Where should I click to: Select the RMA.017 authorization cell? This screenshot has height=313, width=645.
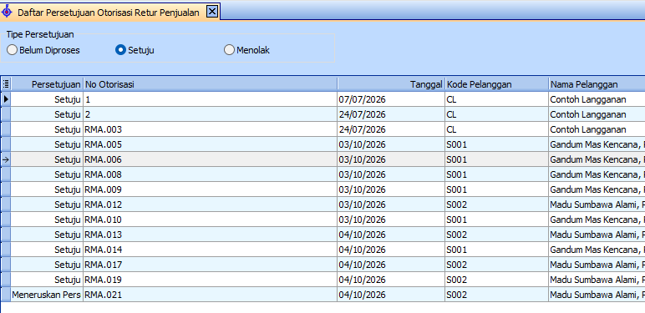click(x=211, y=265)
